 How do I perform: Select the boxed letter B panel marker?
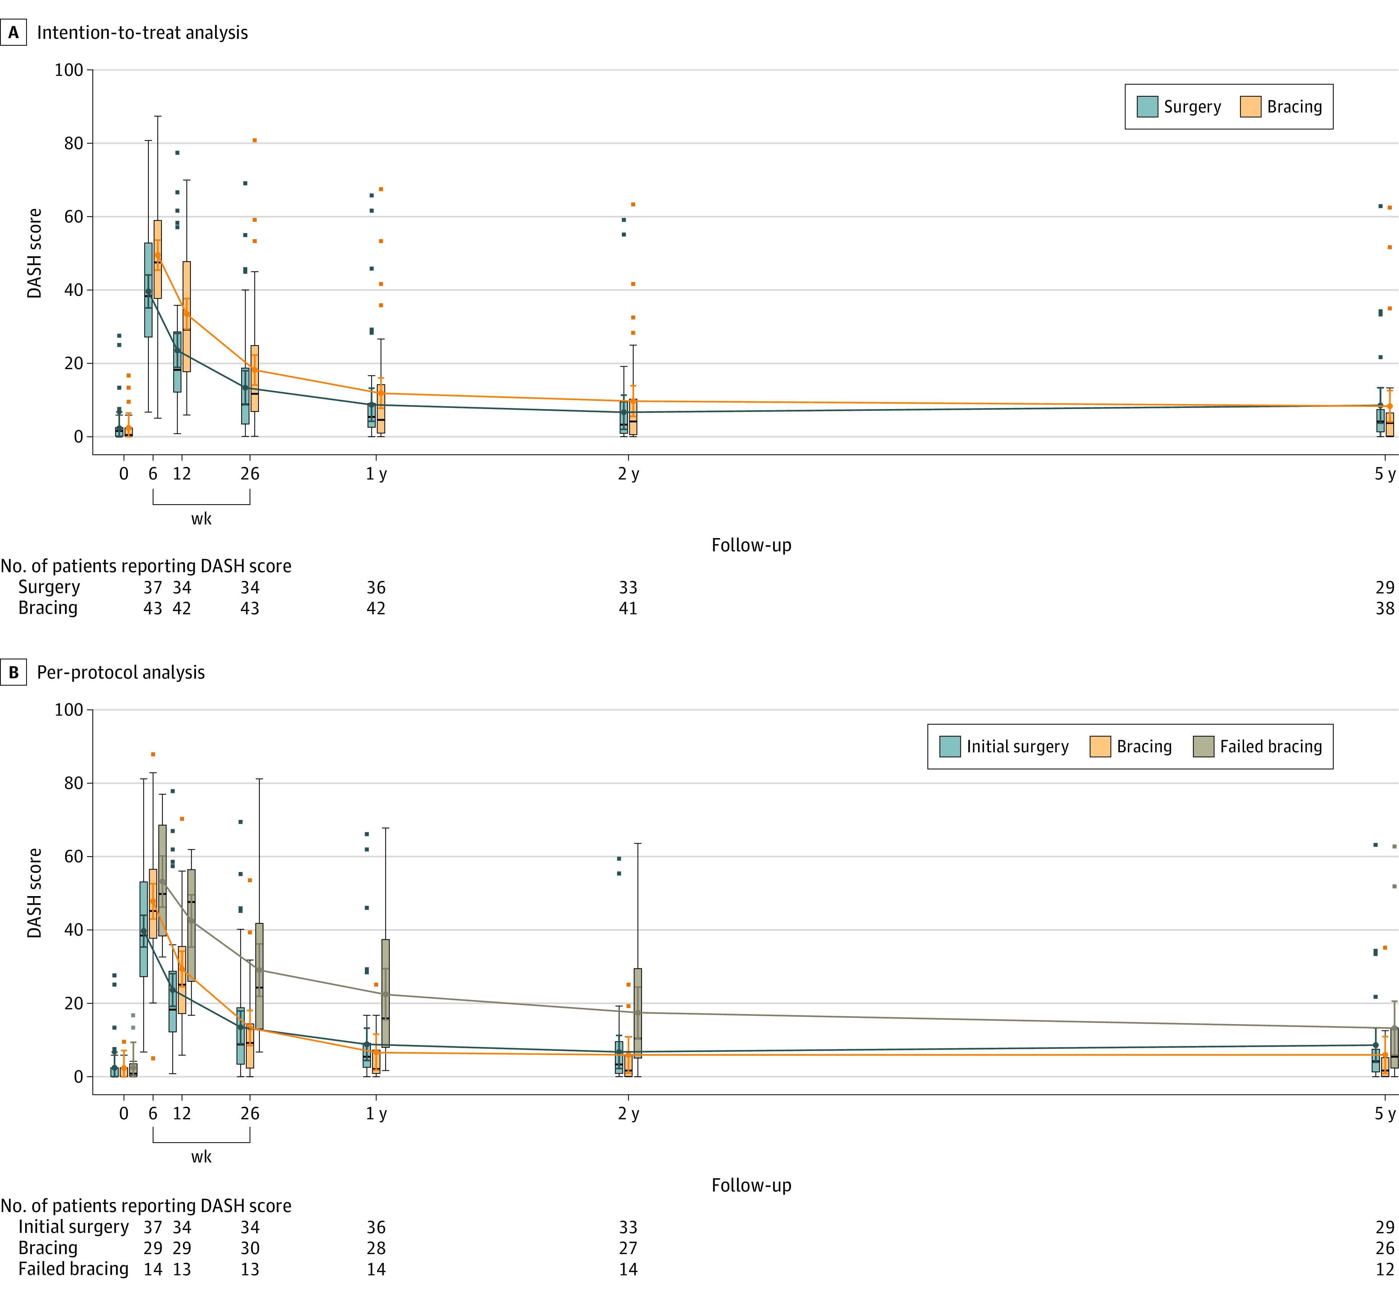(13, 673)
